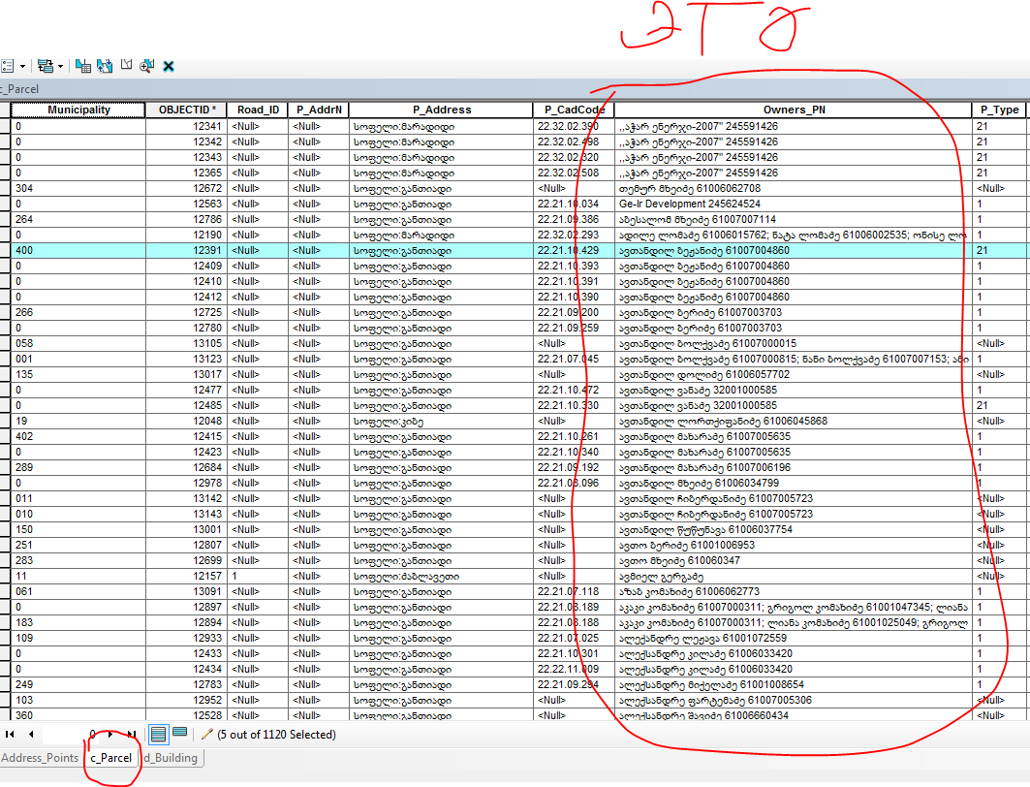Jump to the last record
Image resolution: width=1030 pixels, height=787 pixels.
pos(130,735)
